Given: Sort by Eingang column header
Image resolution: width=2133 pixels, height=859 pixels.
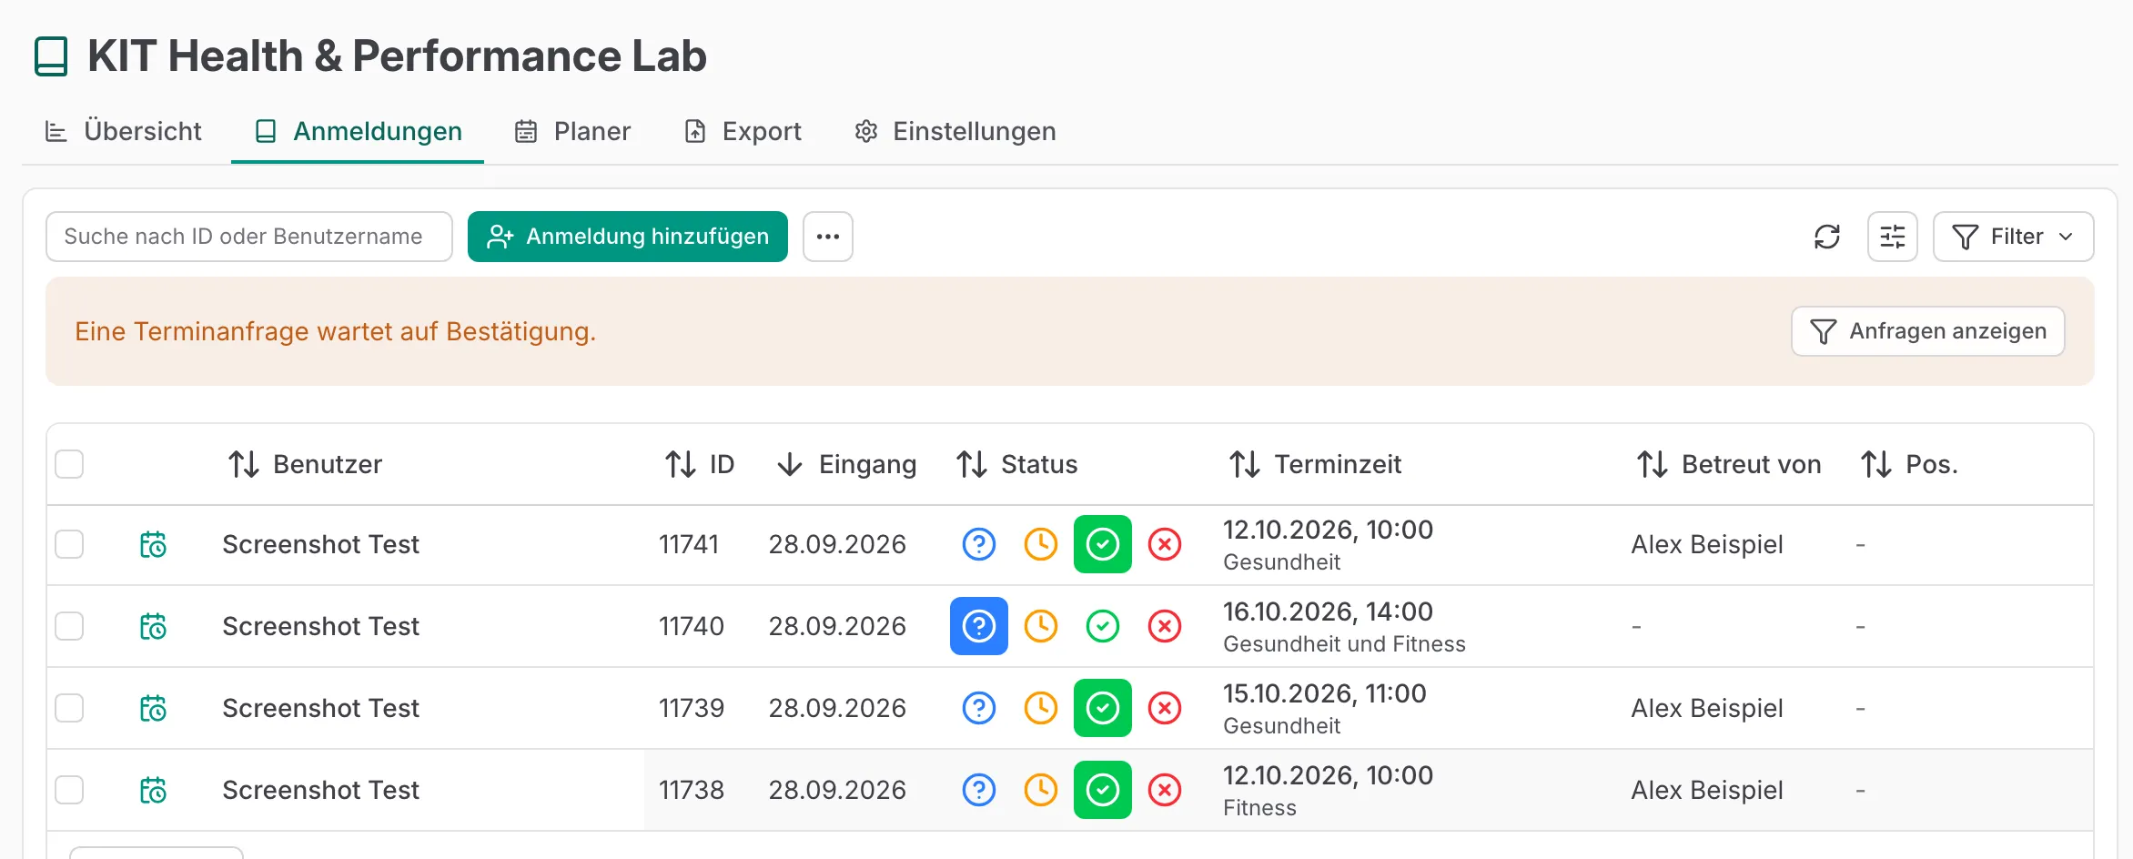Looking at the screenshot, I should 846,464.
